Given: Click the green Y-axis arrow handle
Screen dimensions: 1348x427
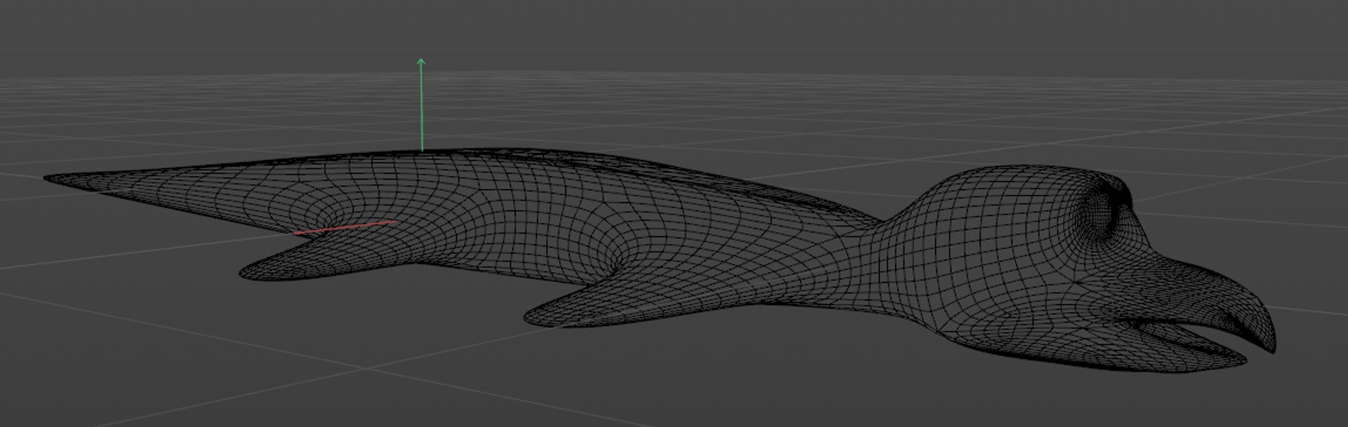Looking at the screenshot, I should pyautogui.click(x=421, y=104).
